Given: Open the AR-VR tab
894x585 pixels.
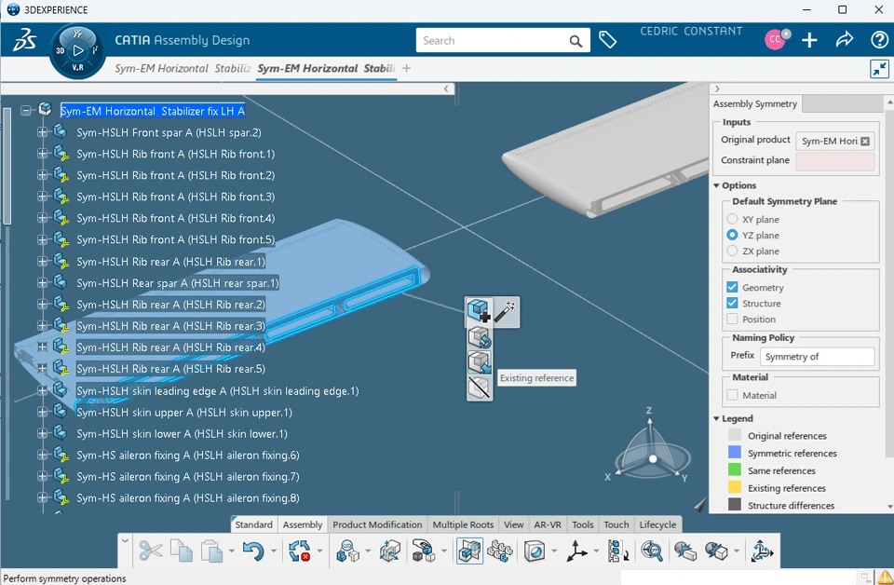Looking at the screenshot, I should coord(548,524).
